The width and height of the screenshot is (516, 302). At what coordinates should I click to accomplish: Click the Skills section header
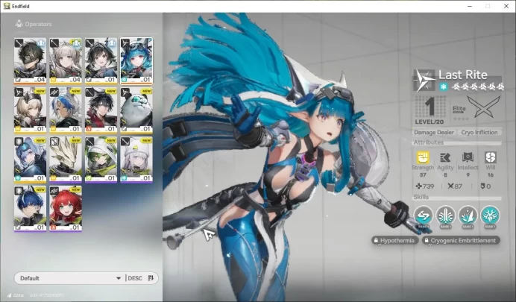(x=421, y=197)
